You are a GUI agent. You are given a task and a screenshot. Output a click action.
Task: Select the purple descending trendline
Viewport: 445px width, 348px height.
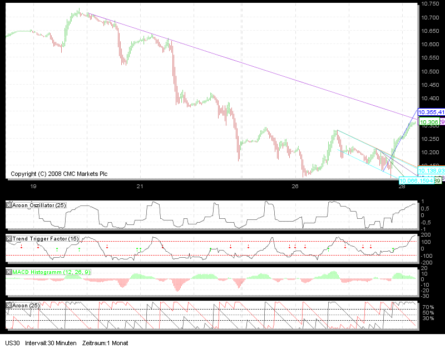(x=250, y=64)
